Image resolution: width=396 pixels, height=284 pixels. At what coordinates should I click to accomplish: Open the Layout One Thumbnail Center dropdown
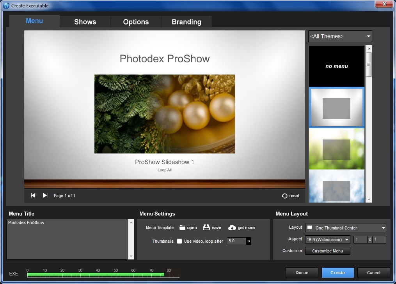(x=346, y=228)
